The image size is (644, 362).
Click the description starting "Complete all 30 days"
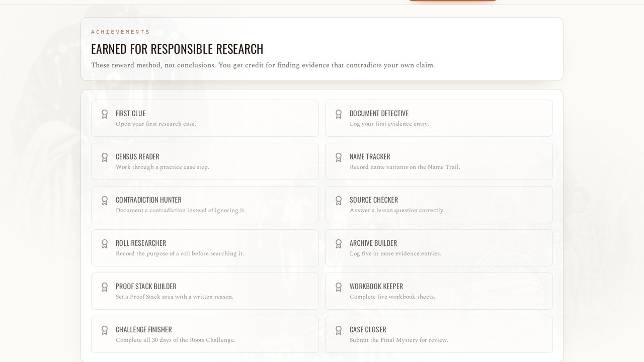pos(176,340)
